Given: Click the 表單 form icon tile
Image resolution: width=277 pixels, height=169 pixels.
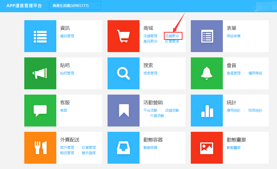Looking at the screenshot, I should point(207,36).
